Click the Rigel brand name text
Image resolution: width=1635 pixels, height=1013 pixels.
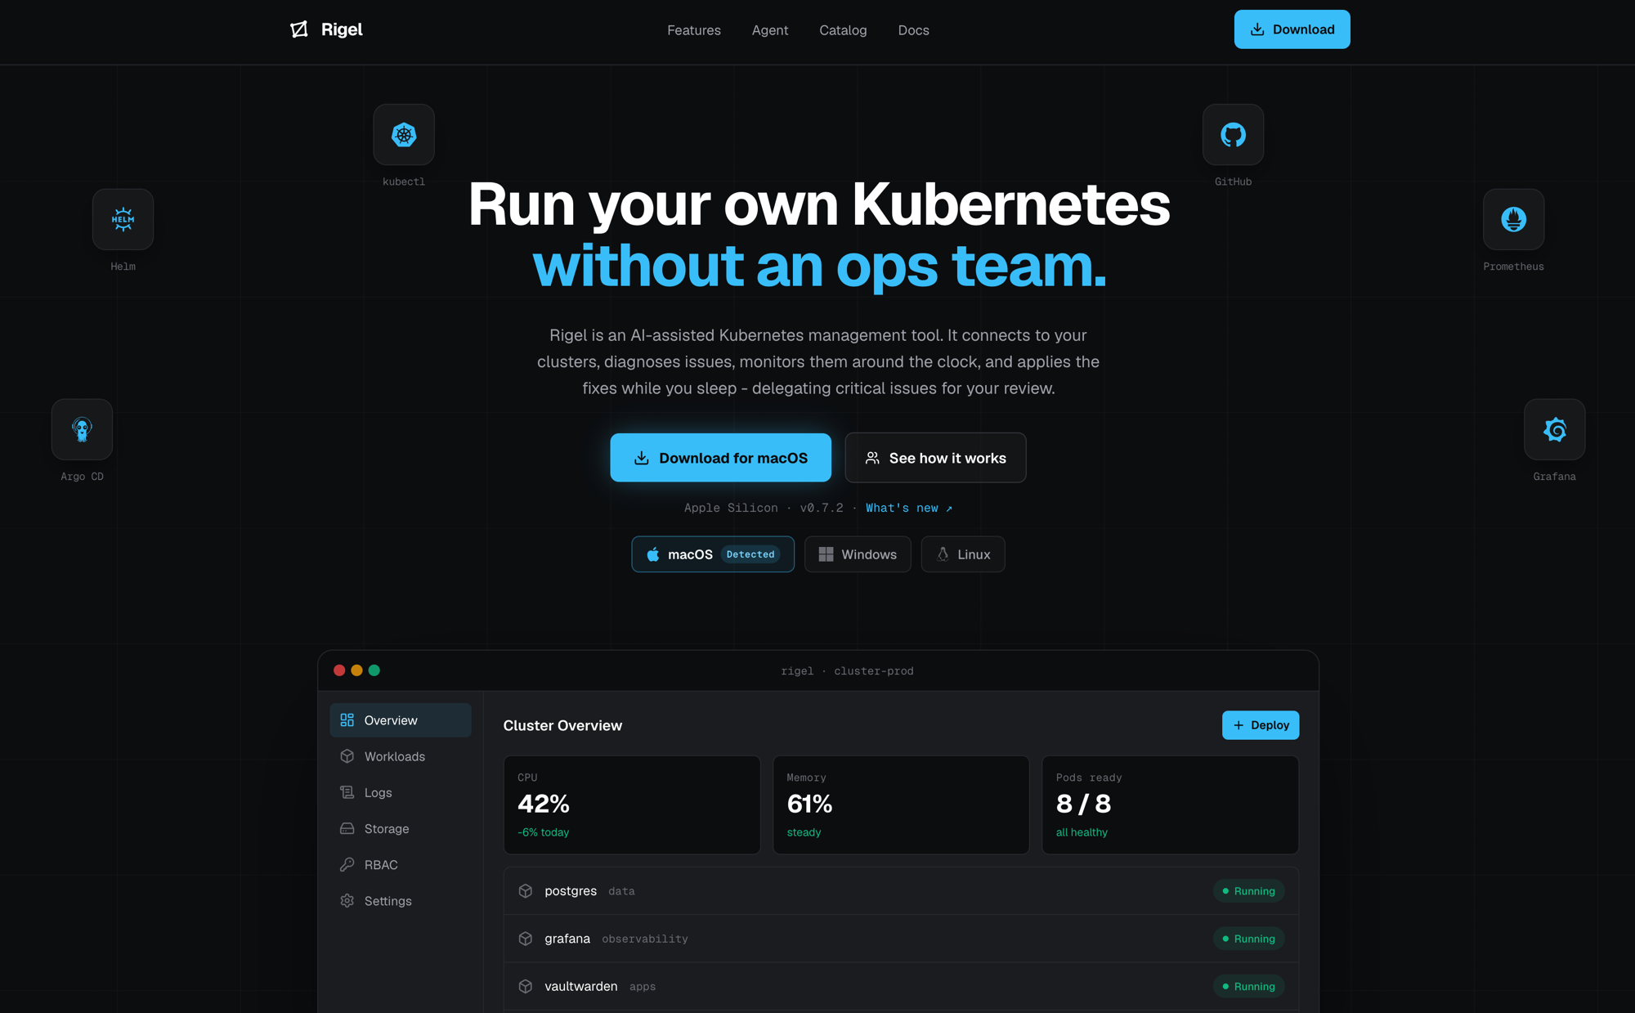(342, 29)
